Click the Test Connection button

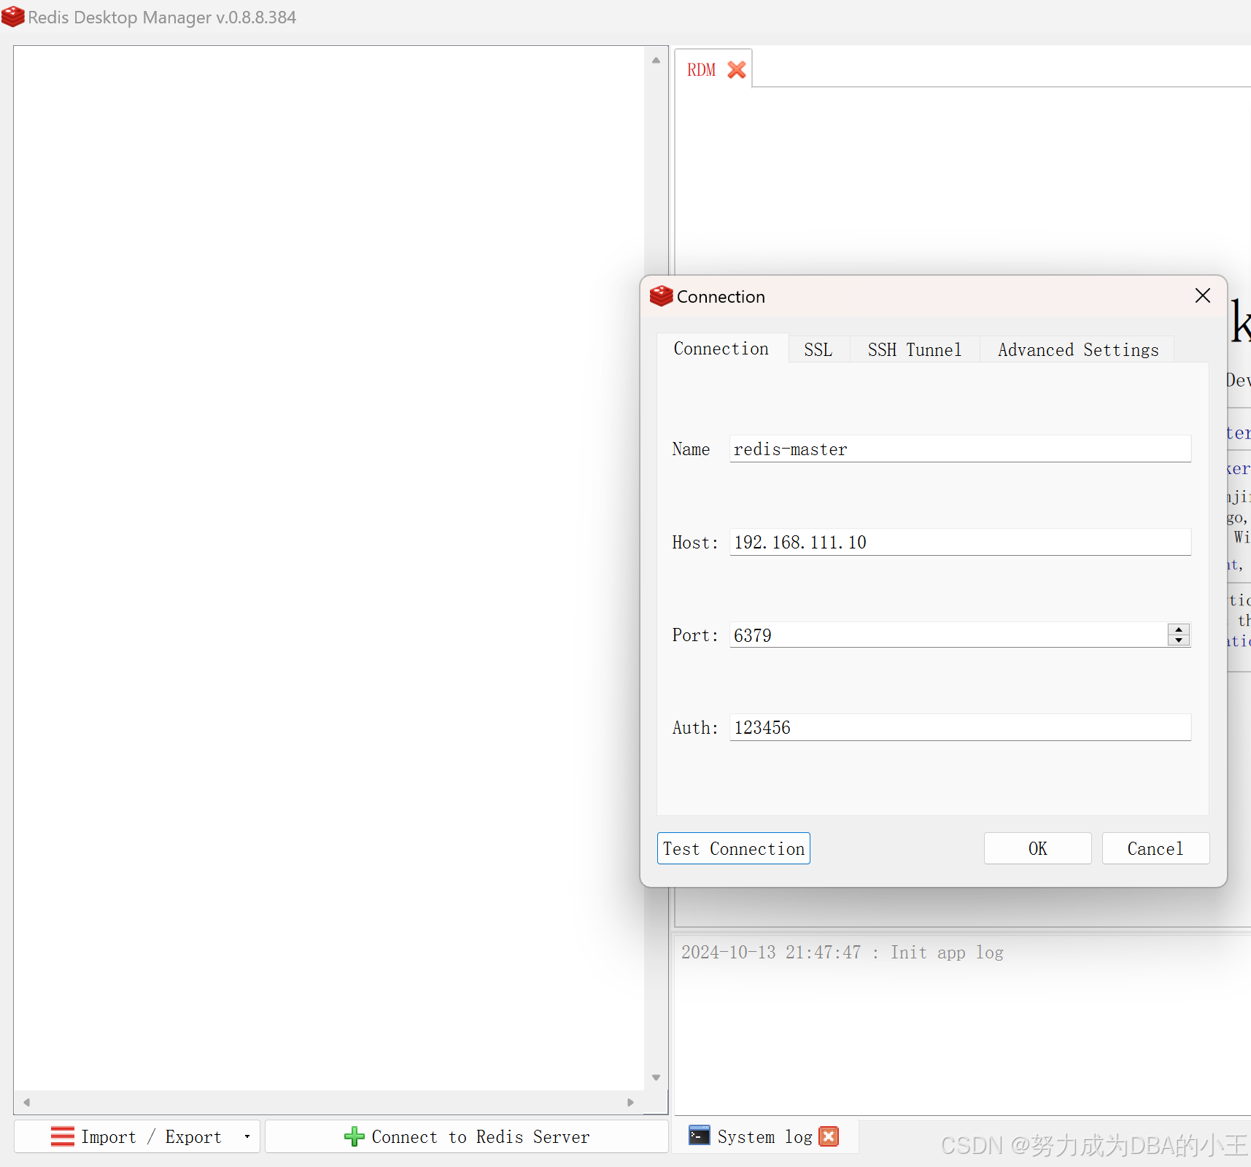(734, 848)
